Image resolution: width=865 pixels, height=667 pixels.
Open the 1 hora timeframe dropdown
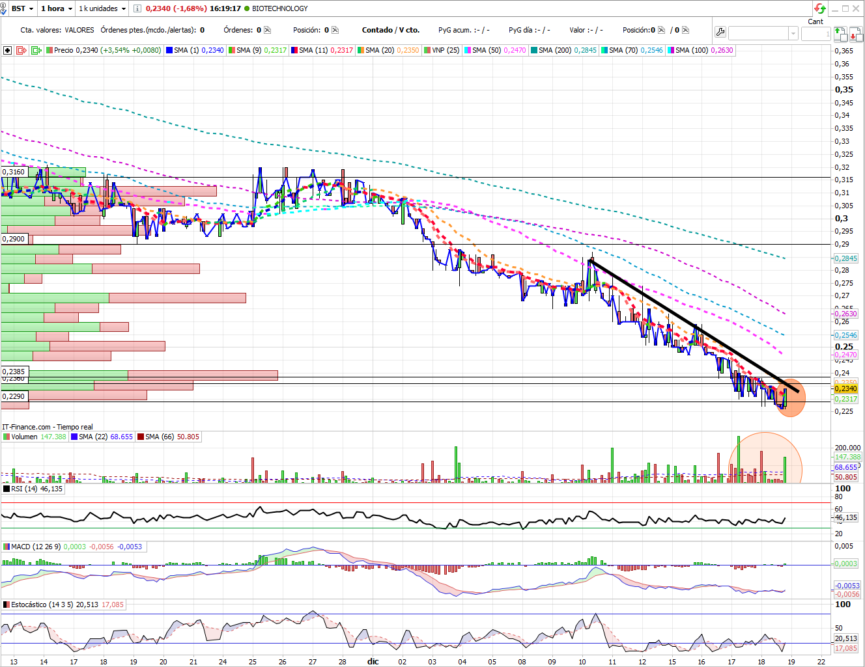click(x=56, y=8)
